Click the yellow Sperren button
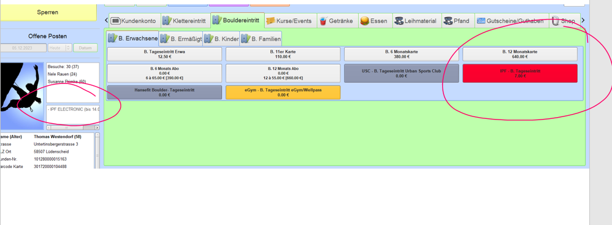Viewport: 612px width, 225px height. (x=48, y=12)
